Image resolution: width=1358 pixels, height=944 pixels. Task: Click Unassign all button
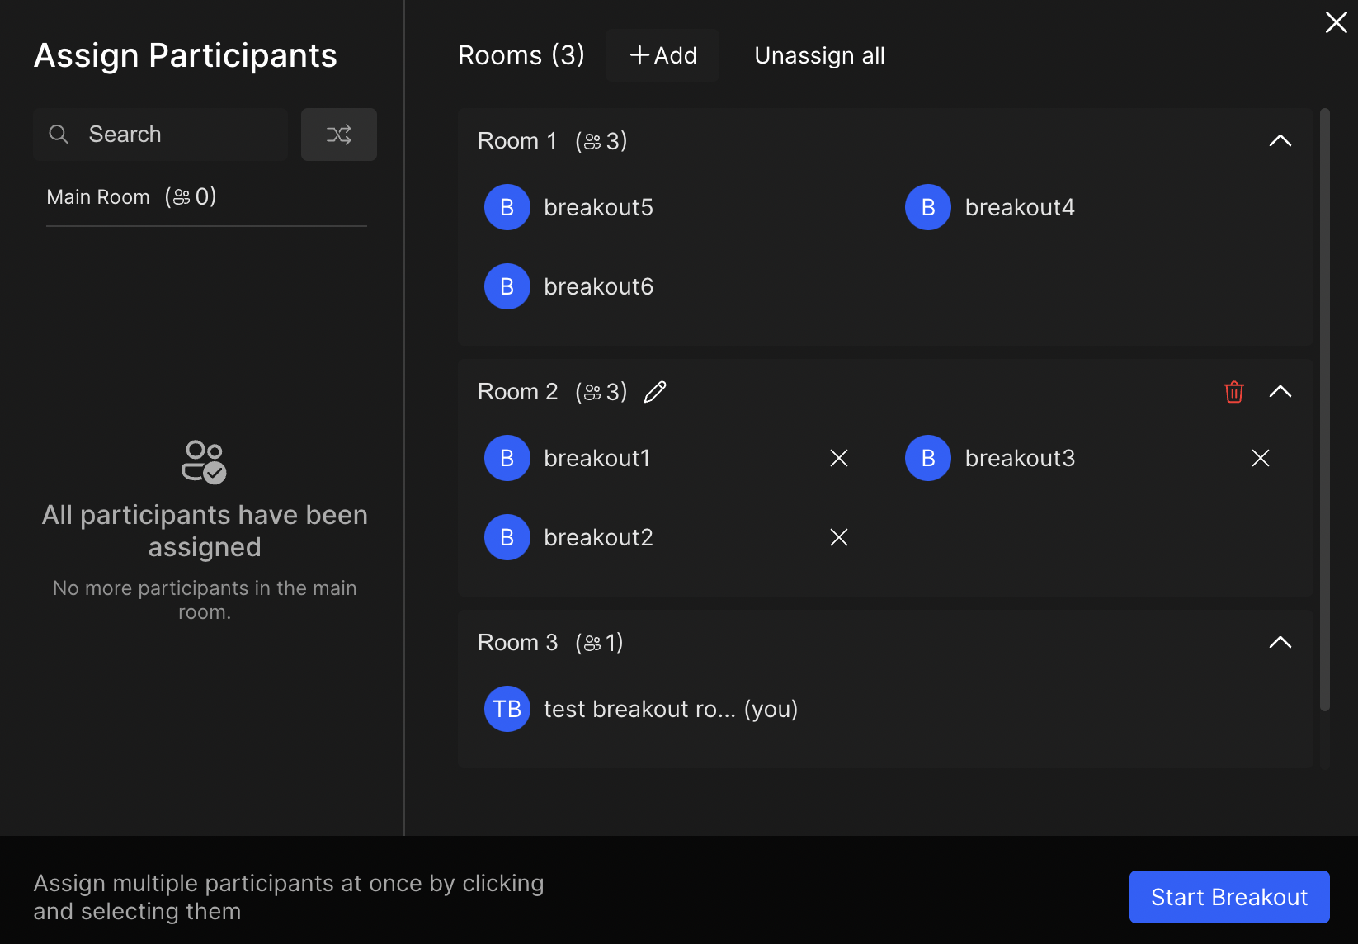click(x=819, y=55)
